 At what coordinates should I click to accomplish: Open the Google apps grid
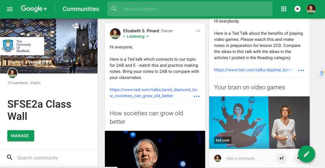click(x=284, y=9)
